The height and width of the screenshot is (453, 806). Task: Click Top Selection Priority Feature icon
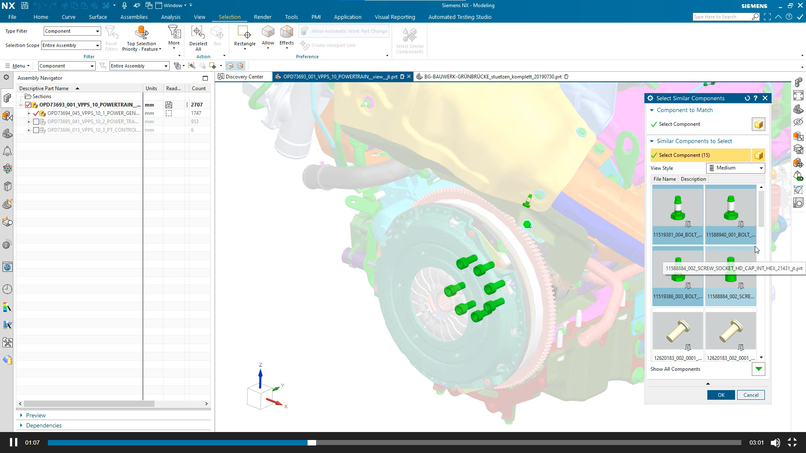coord(141,33)
